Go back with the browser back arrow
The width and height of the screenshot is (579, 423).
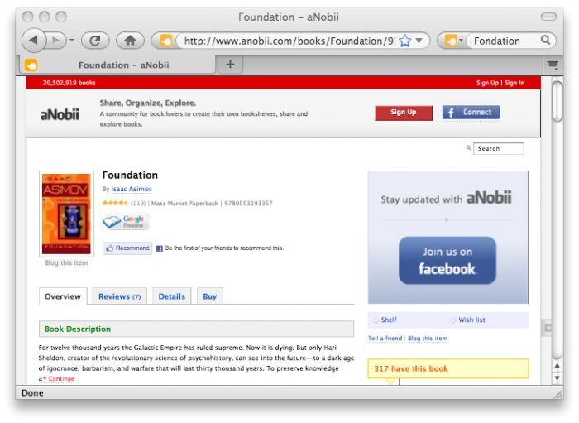pyautogui.click(x=34, y=40)
